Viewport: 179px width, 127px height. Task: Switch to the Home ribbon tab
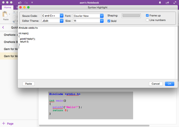coord(7,8)
